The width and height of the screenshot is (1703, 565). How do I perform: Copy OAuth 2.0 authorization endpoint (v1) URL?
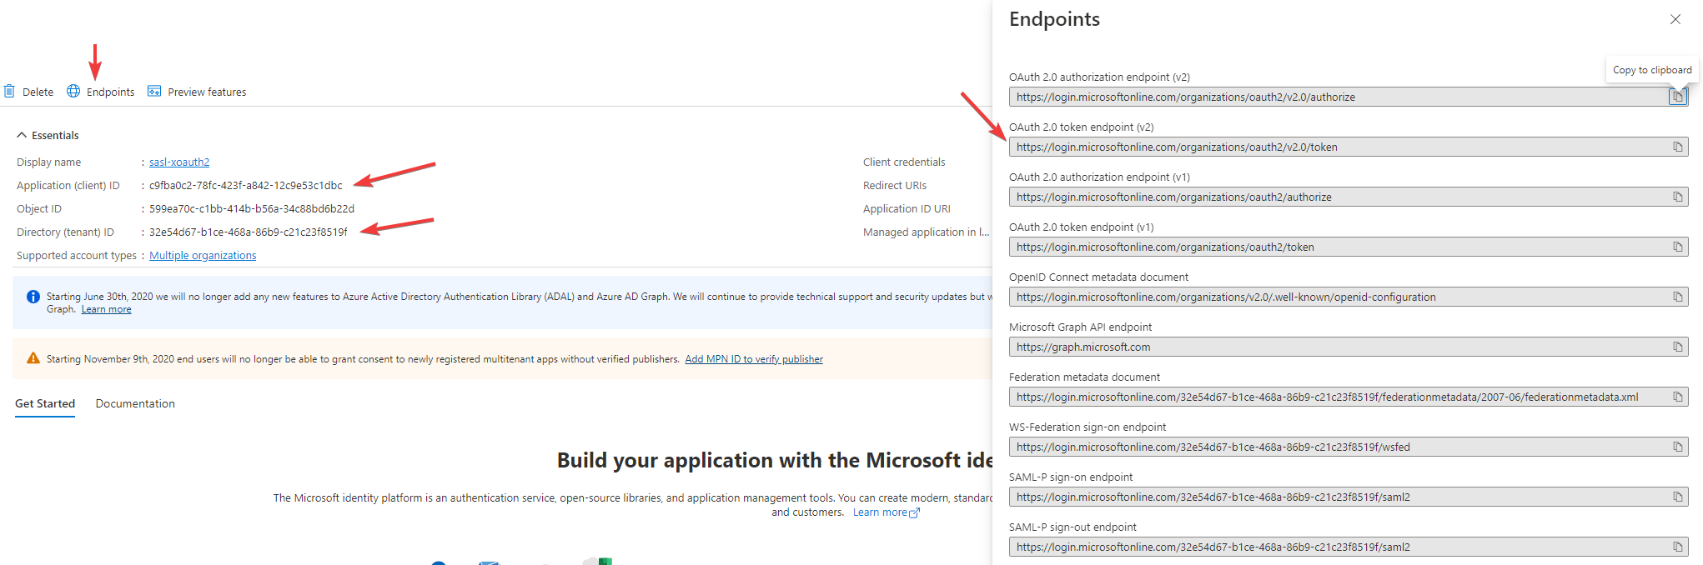(1677, 197)
